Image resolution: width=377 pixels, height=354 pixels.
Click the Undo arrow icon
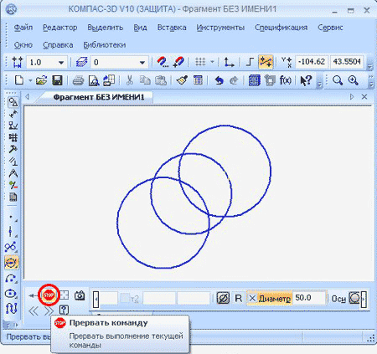point(219,80)
